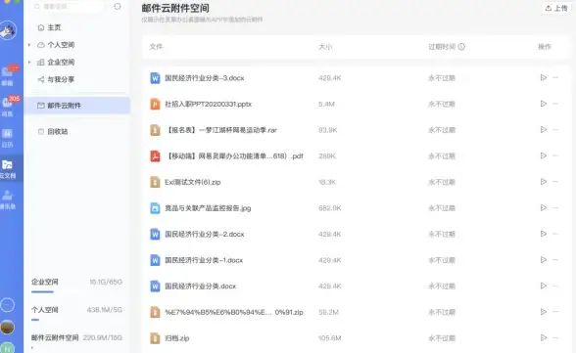
Task: Open file 国民经济行业分类-3.docx
Action: coord(204,78)
